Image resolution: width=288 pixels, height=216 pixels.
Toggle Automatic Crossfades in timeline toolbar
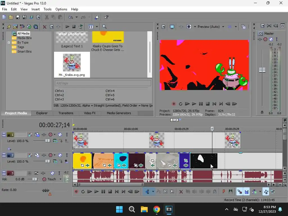tap(246, 192)
